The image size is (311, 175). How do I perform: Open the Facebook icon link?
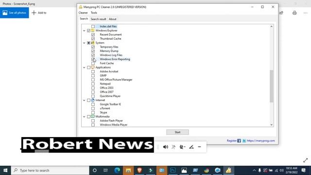(x=239, y=140)
